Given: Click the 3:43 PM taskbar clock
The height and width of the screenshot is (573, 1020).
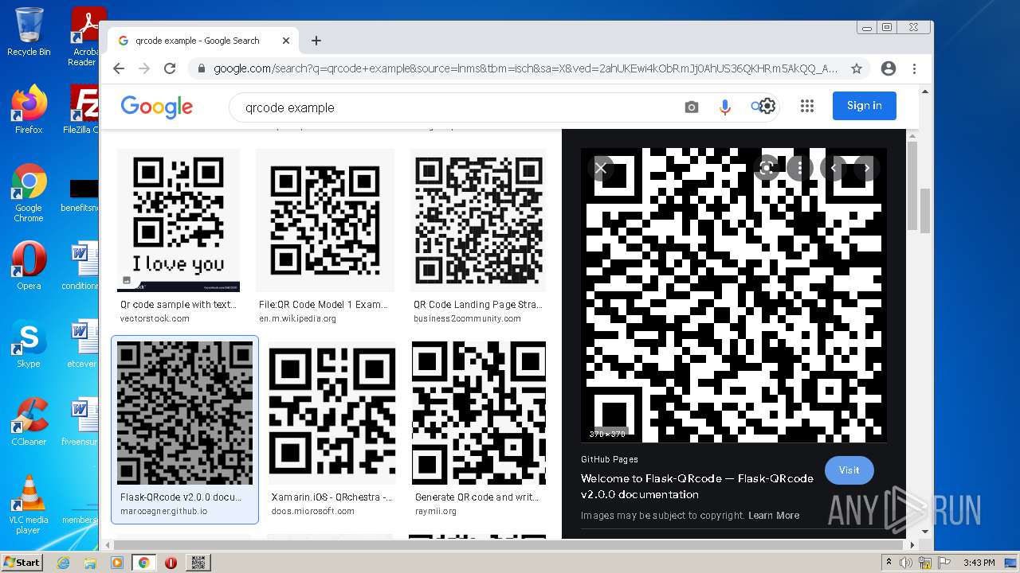Looking at the screenshot, I should 979,563.
